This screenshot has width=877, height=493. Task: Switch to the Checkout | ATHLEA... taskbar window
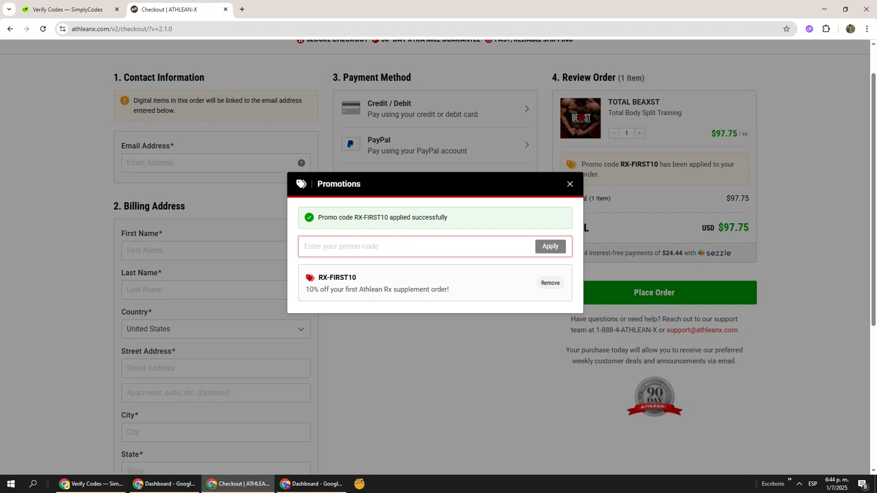click(x=238, y=484)
